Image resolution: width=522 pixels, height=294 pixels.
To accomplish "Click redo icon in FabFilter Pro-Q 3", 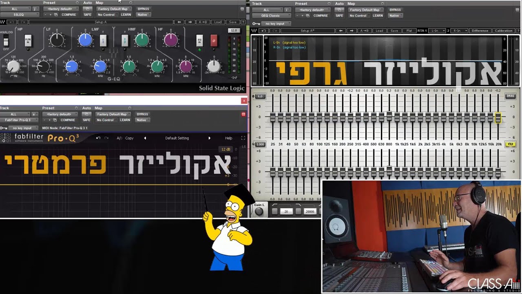I will [106, 138].
